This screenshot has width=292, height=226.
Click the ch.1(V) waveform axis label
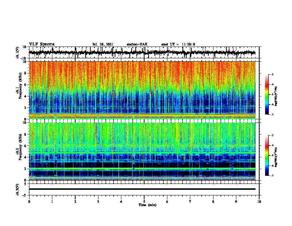[x=18, y=53]
